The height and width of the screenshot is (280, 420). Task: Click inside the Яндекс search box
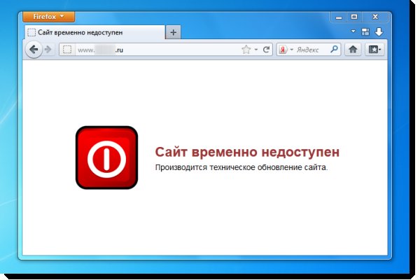coord(311,50)
